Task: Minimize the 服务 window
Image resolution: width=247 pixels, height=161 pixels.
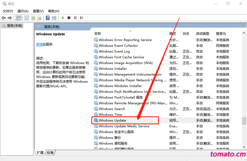Action: 216,4
